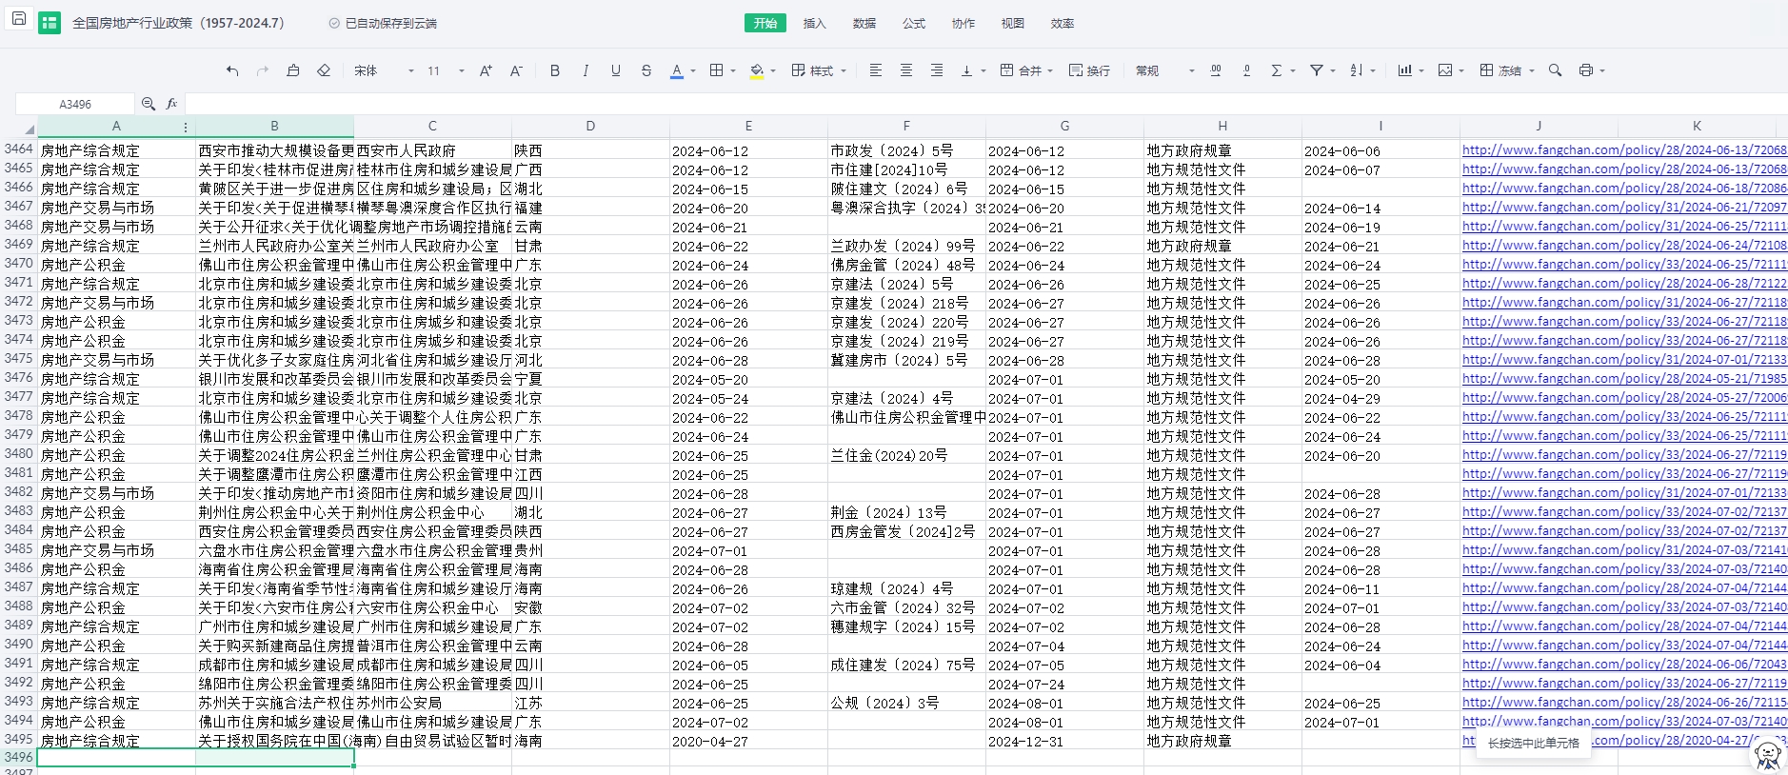Screen dimensions: 1788x775
Task: Open the 冻结 freeze panes dropdown
Action: click(1507, 70)
